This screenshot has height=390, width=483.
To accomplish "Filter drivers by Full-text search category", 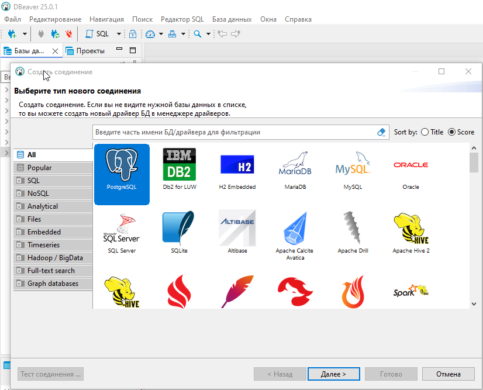I will tap(53, 271).
